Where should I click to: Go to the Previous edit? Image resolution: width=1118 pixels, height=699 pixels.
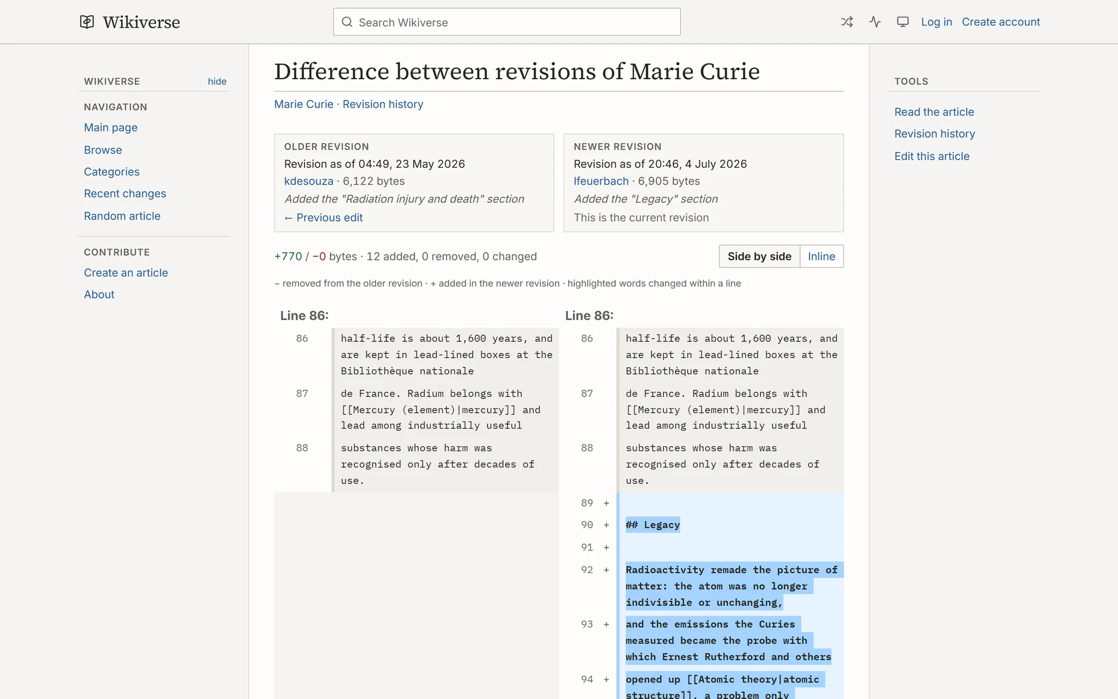pyautogui.click(x=323, y=218)
